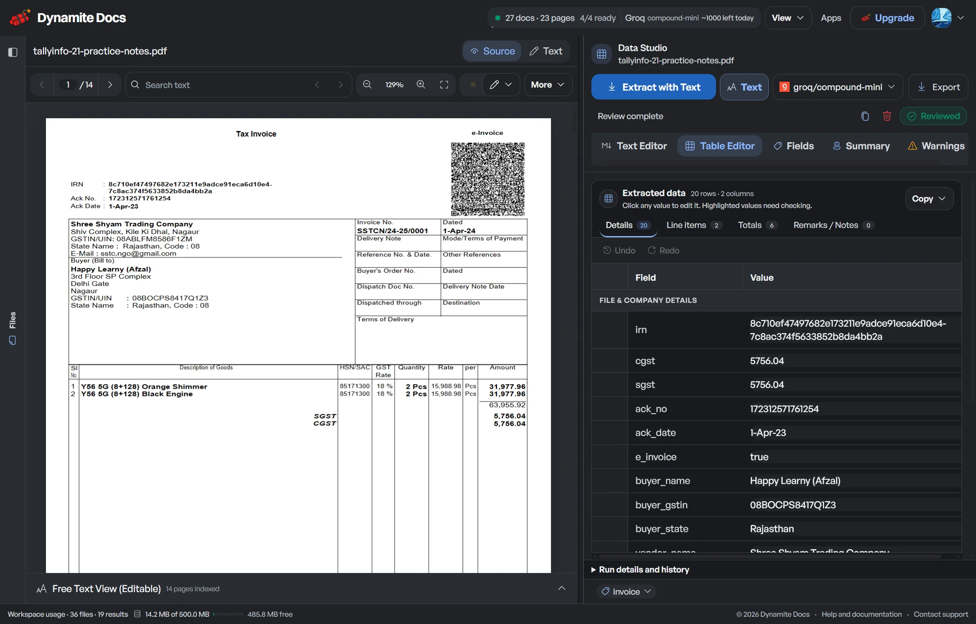Open the Help and documentation link
This screenshot has height=624, width=976.
(x=862, y=614)
